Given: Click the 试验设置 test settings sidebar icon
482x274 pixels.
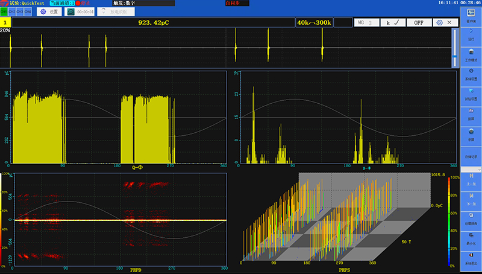Looking at the screenshot, I should click(x=471, y=93).
